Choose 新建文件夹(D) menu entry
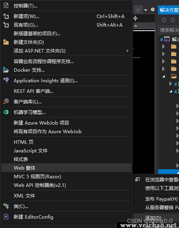 point(66,42)
